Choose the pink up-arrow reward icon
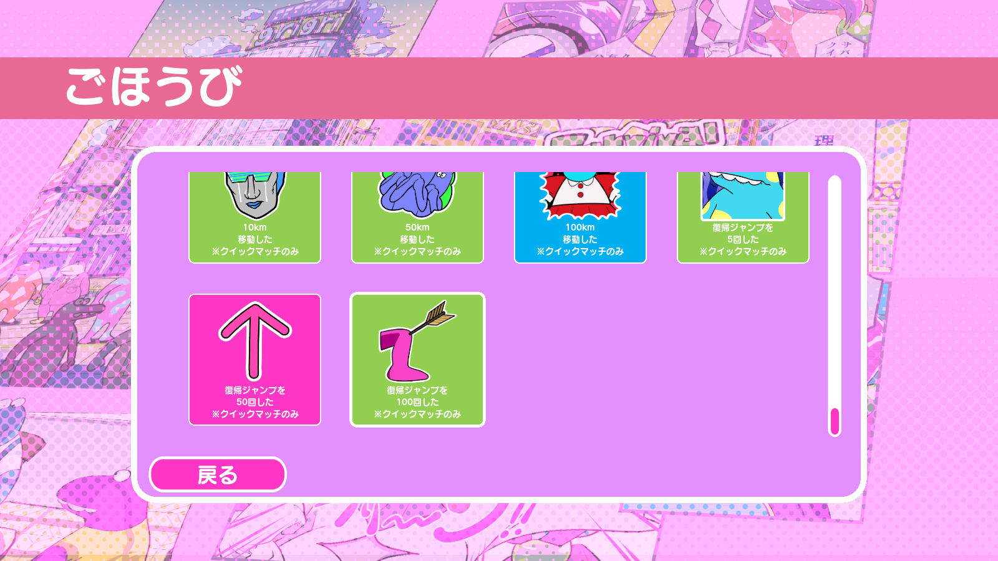This screenshot has width=998, height=561. point(254,341)
